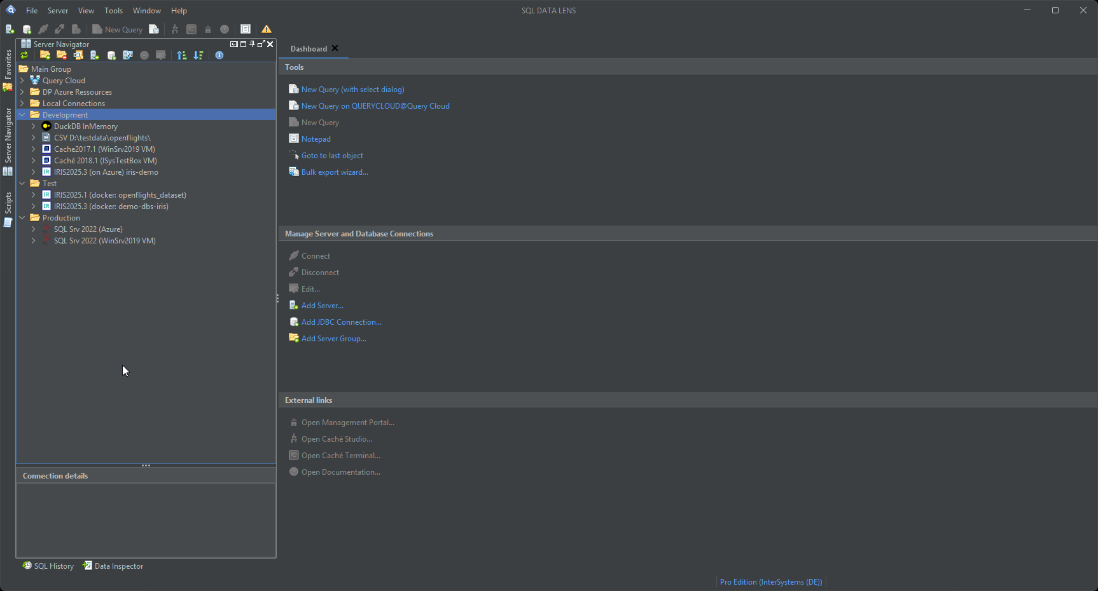This screenshot has width=1098, height=591.
Task: Expand the DP Azure Ressources folder
Action: (x=22, y=92)
